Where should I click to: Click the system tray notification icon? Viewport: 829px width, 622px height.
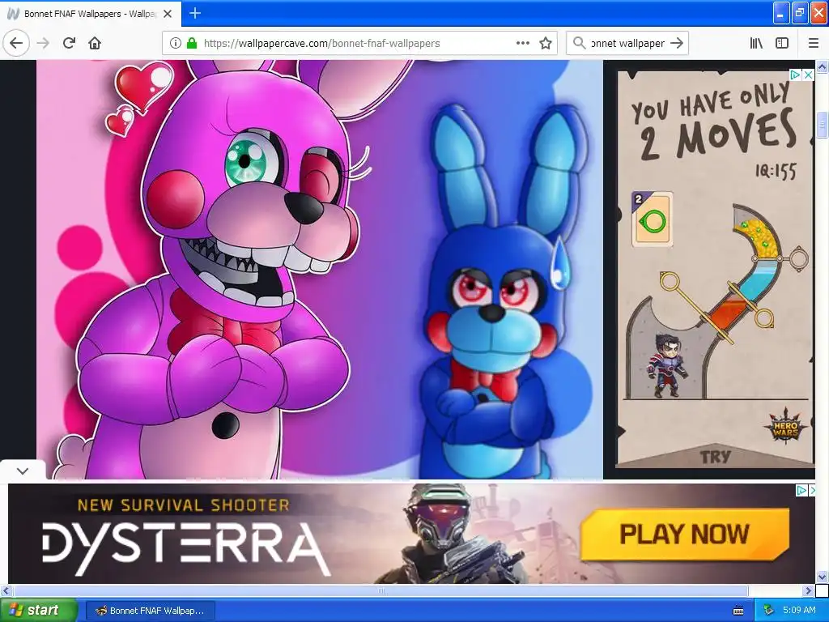pos(768,610)
